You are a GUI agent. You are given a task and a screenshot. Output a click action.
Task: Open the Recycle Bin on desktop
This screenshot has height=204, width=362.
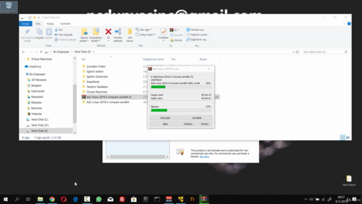[x=9, y=7]
